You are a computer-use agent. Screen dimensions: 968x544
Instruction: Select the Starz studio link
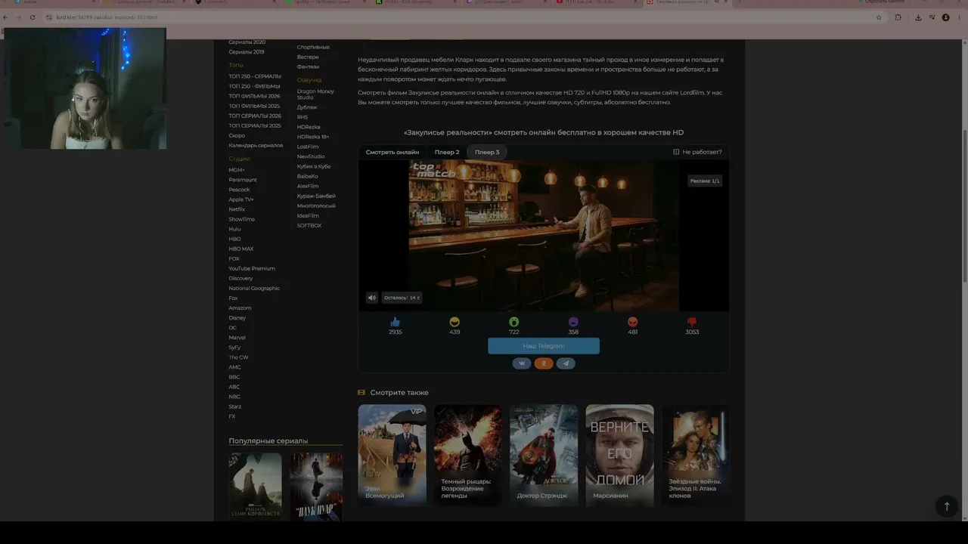(x=235, y=406)
